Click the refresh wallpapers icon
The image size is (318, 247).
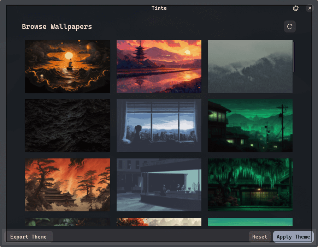point(290,26)
